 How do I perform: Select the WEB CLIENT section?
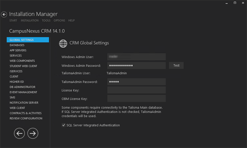[x=17, y=108]
